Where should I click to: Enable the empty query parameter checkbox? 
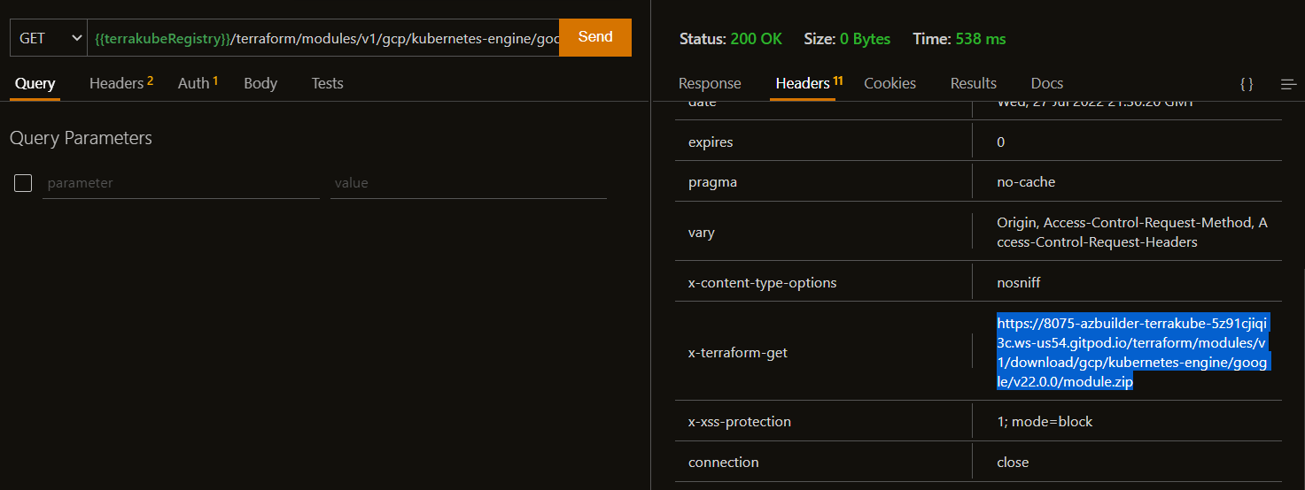[x=23, y=183]
